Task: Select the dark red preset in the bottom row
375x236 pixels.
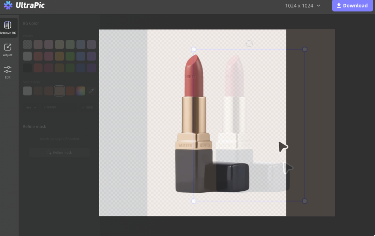Action: (x=38, y=68)
